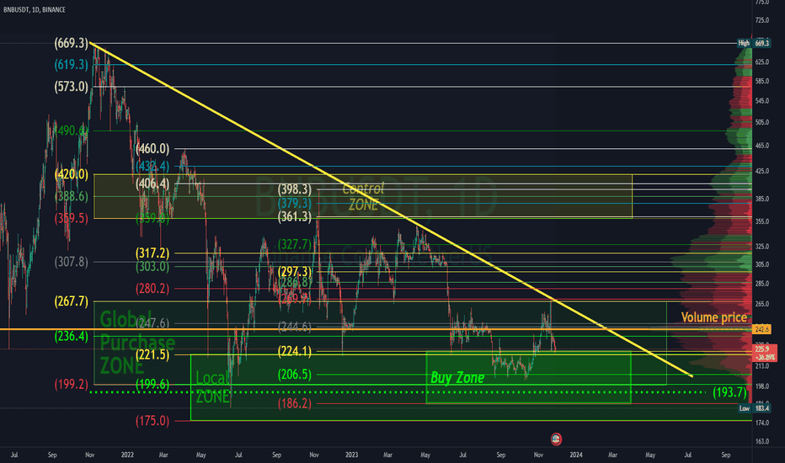Click the (432.4) blue level label
785x463 pixels.
(152, 166)
